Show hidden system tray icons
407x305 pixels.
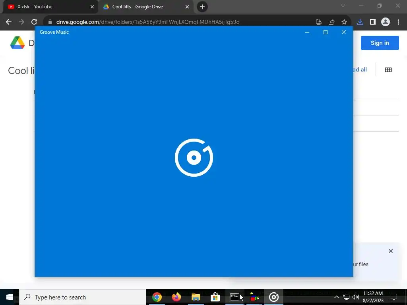[336, 297]
